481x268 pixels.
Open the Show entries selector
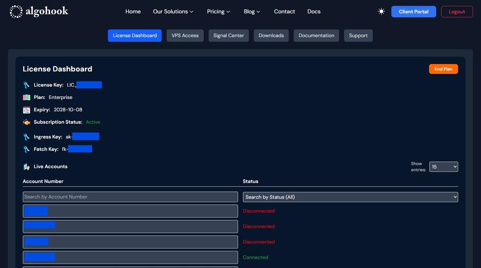tap(443, 167)
